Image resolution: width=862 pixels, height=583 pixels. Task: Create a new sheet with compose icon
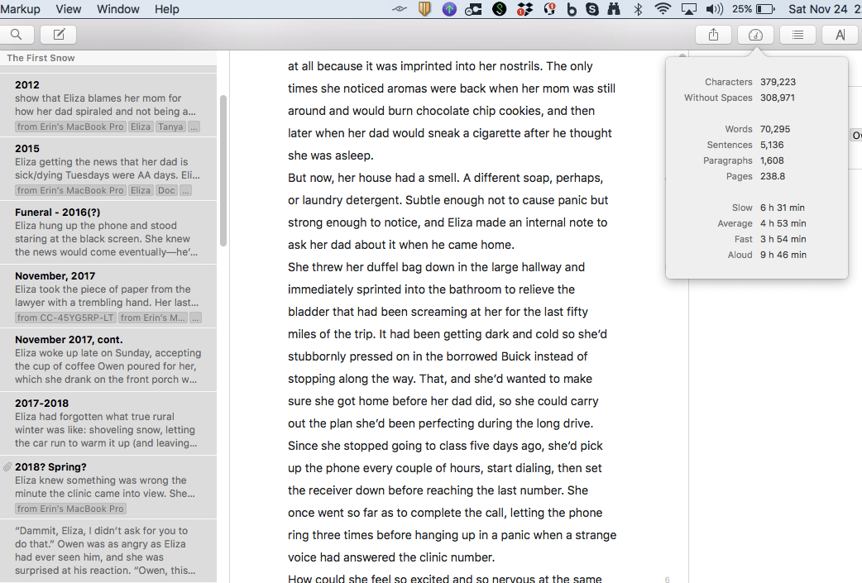(59, 35)
